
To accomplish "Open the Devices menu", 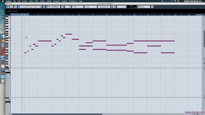I will 64,1.
